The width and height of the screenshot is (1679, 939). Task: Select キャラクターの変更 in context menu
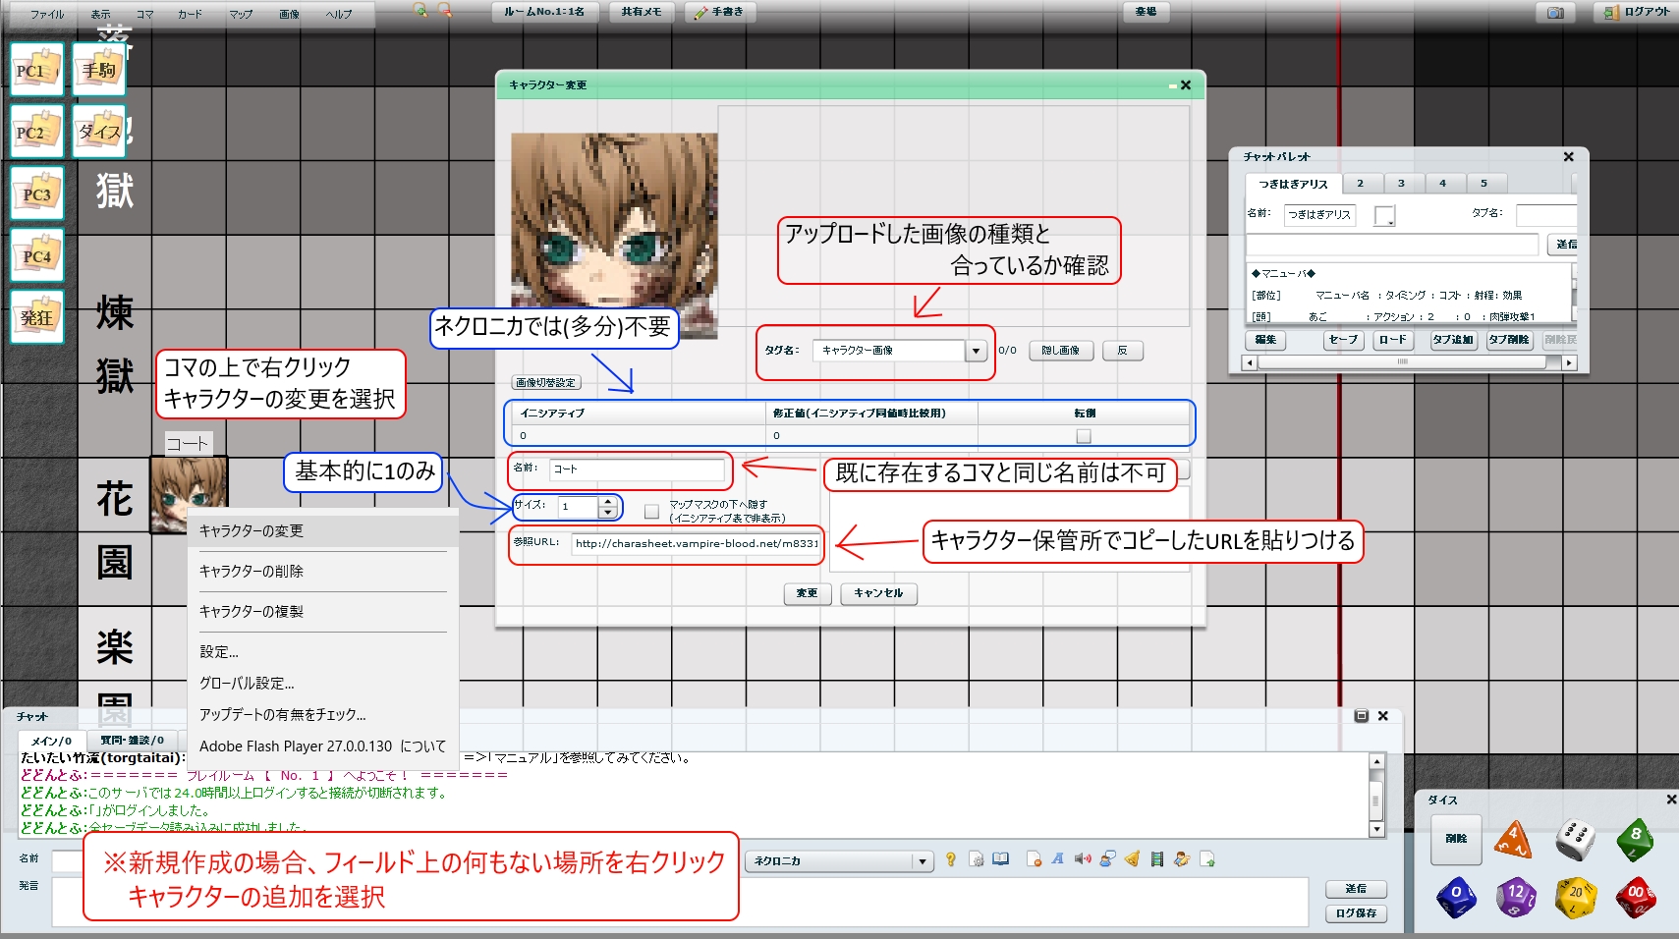pos(323,530)
